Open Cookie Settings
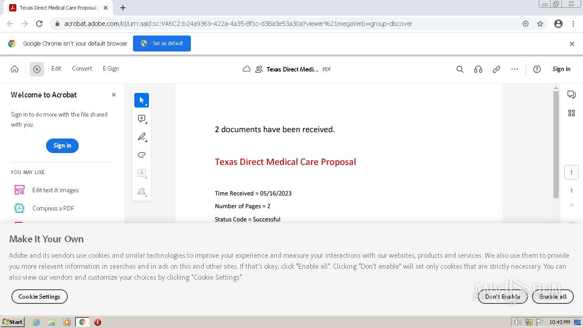The width and height of the screenshot is (583, 328). tap(39, 297)
